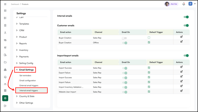
Task: Open the notifications bell
Action: [184, 4]
